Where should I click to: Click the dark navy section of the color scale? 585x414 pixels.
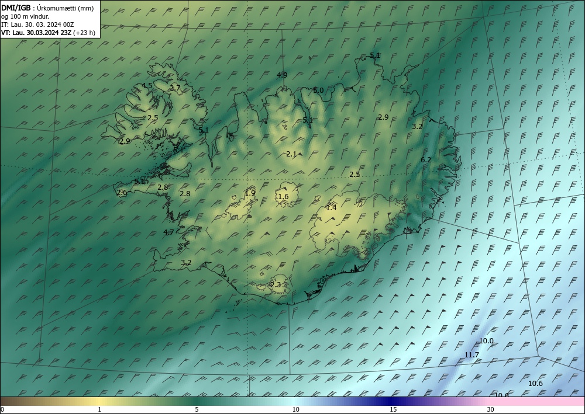390,401
